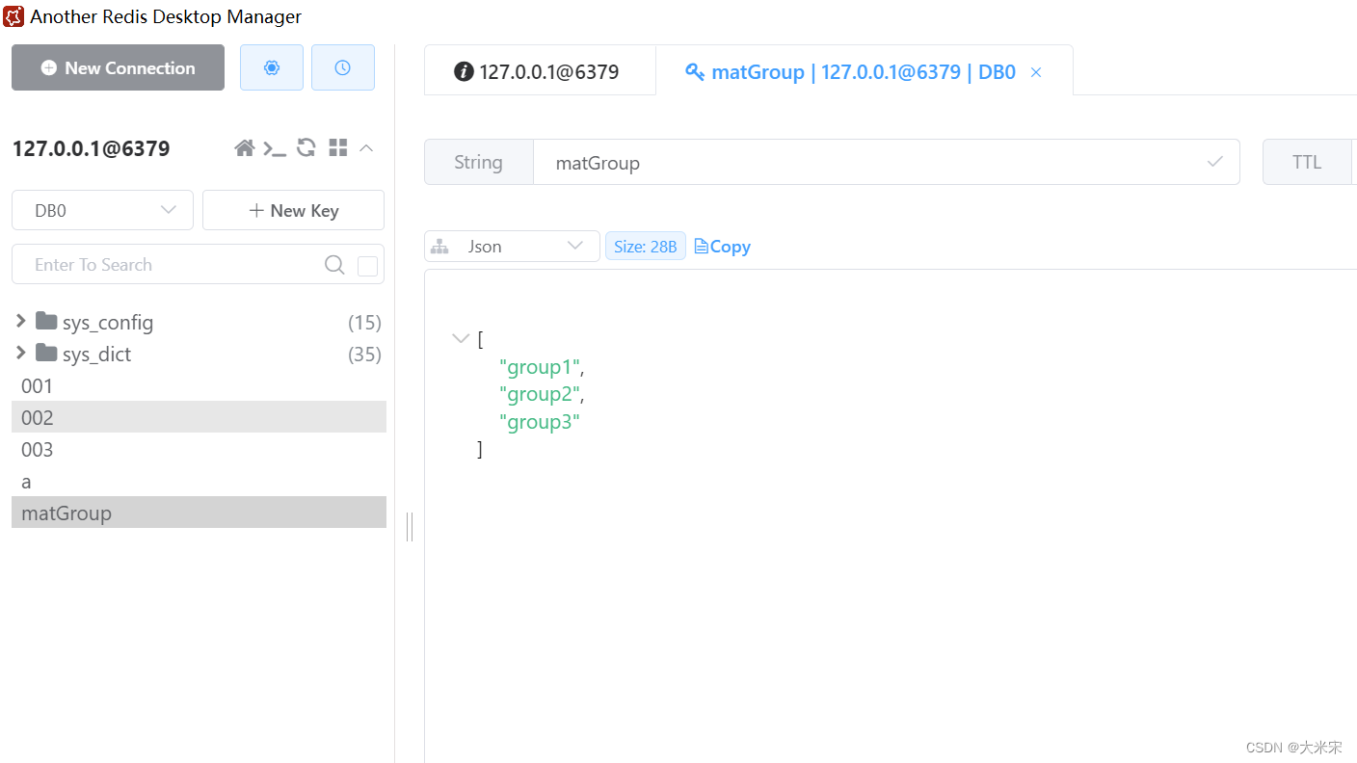Open the DB0 database dropdown
Image resolution: width=1357 pixels, height=763 pixels.
tap(102, 210)
